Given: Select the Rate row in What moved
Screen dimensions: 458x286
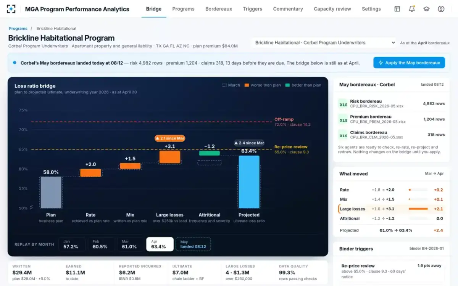Looking at the screenshot, I should coord(391,190).
